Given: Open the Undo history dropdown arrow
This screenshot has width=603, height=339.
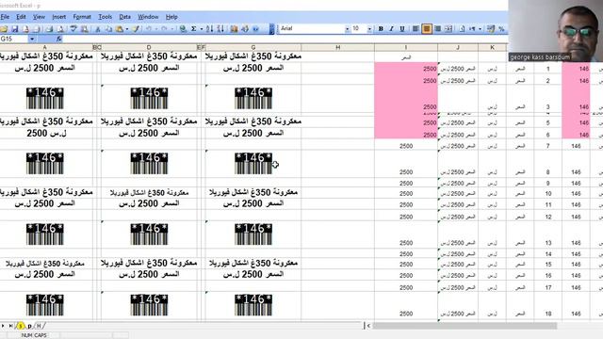Looking at the screenshot, I should [x=156, y=29].
